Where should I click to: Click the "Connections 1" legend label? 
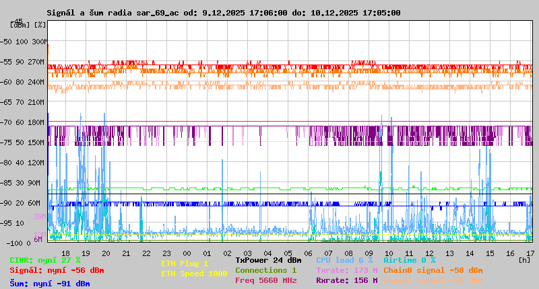(x=265, y=270)
